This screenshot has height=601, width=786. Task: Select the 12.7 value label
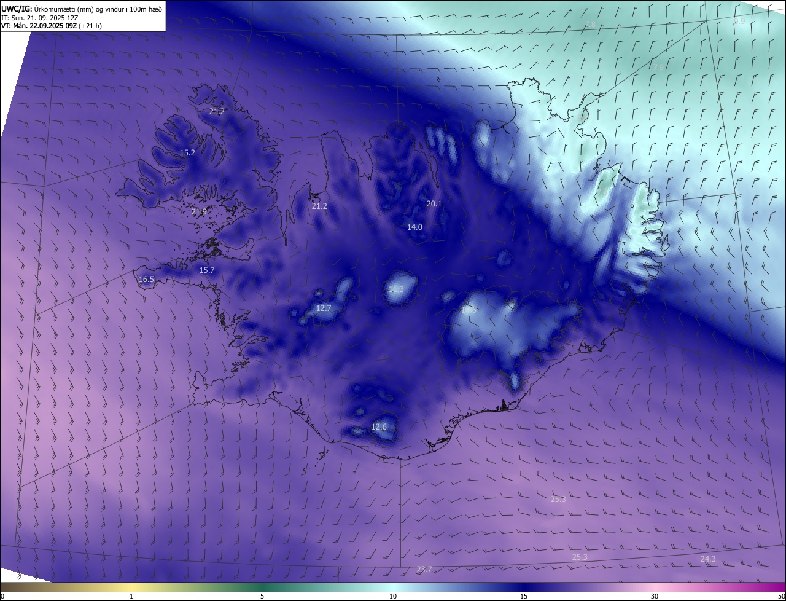[x=324, y=308]
